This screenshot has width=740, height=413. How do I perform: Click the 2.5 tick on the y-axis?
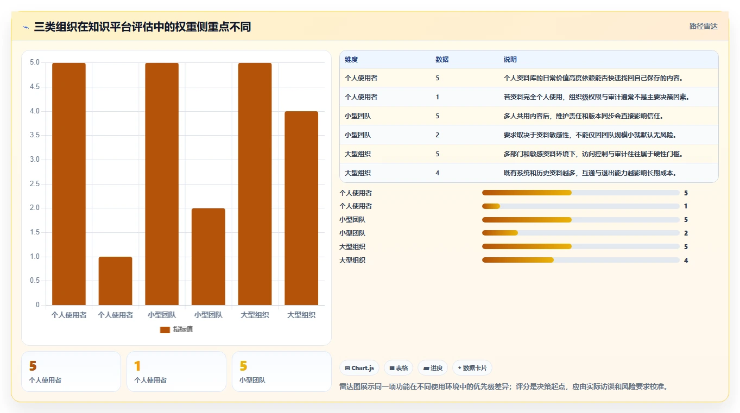[34, 184]
